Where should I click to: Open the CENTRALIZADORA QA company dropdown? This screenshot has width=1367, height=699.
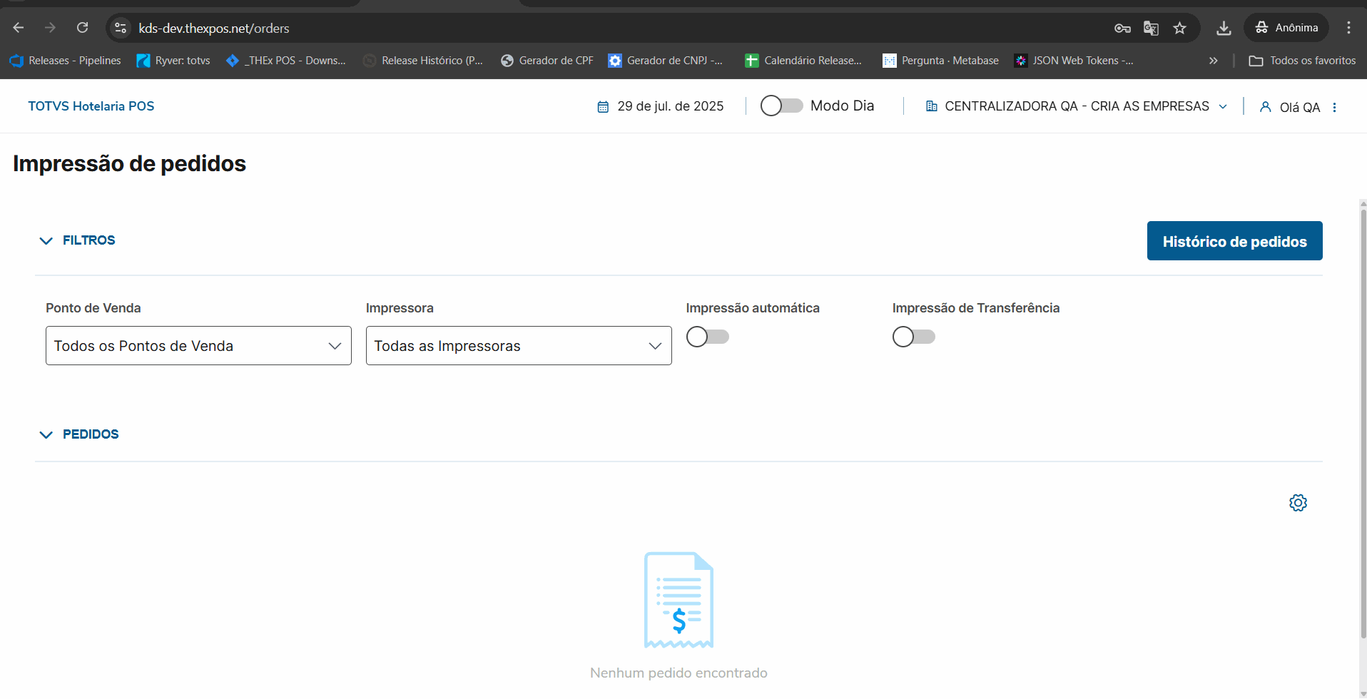pos(1077,106)
